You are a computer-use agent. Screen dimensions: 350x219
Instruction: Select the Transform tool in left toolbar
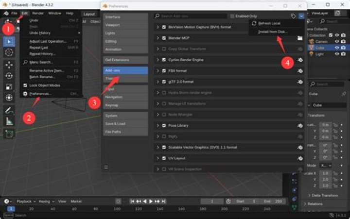[9, 98]
